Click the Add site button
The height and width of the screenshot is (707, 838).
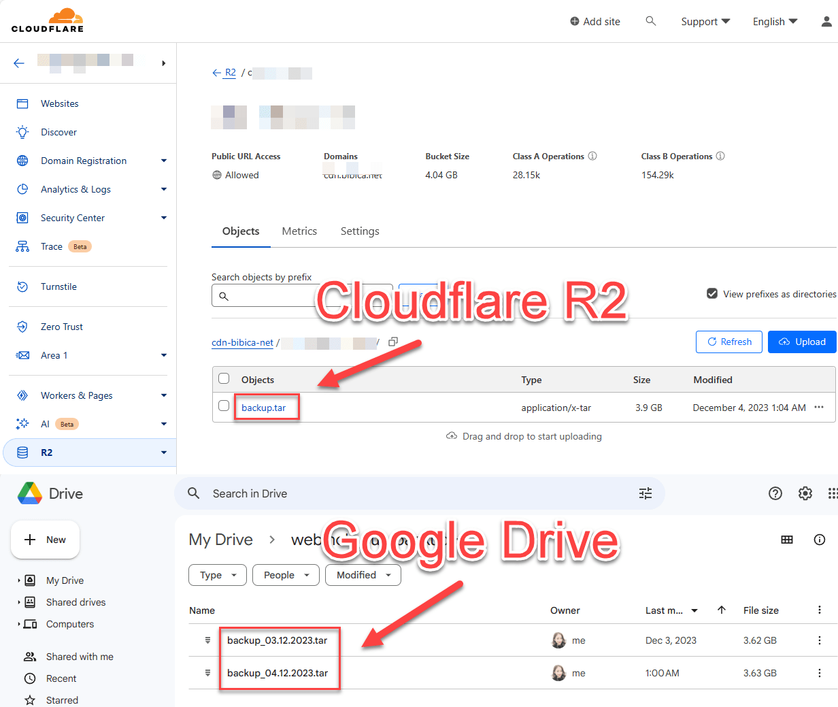tap(595, 21)
